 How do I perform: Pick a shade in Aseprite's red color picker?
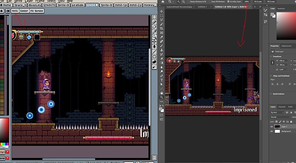(x=4, y=130)
